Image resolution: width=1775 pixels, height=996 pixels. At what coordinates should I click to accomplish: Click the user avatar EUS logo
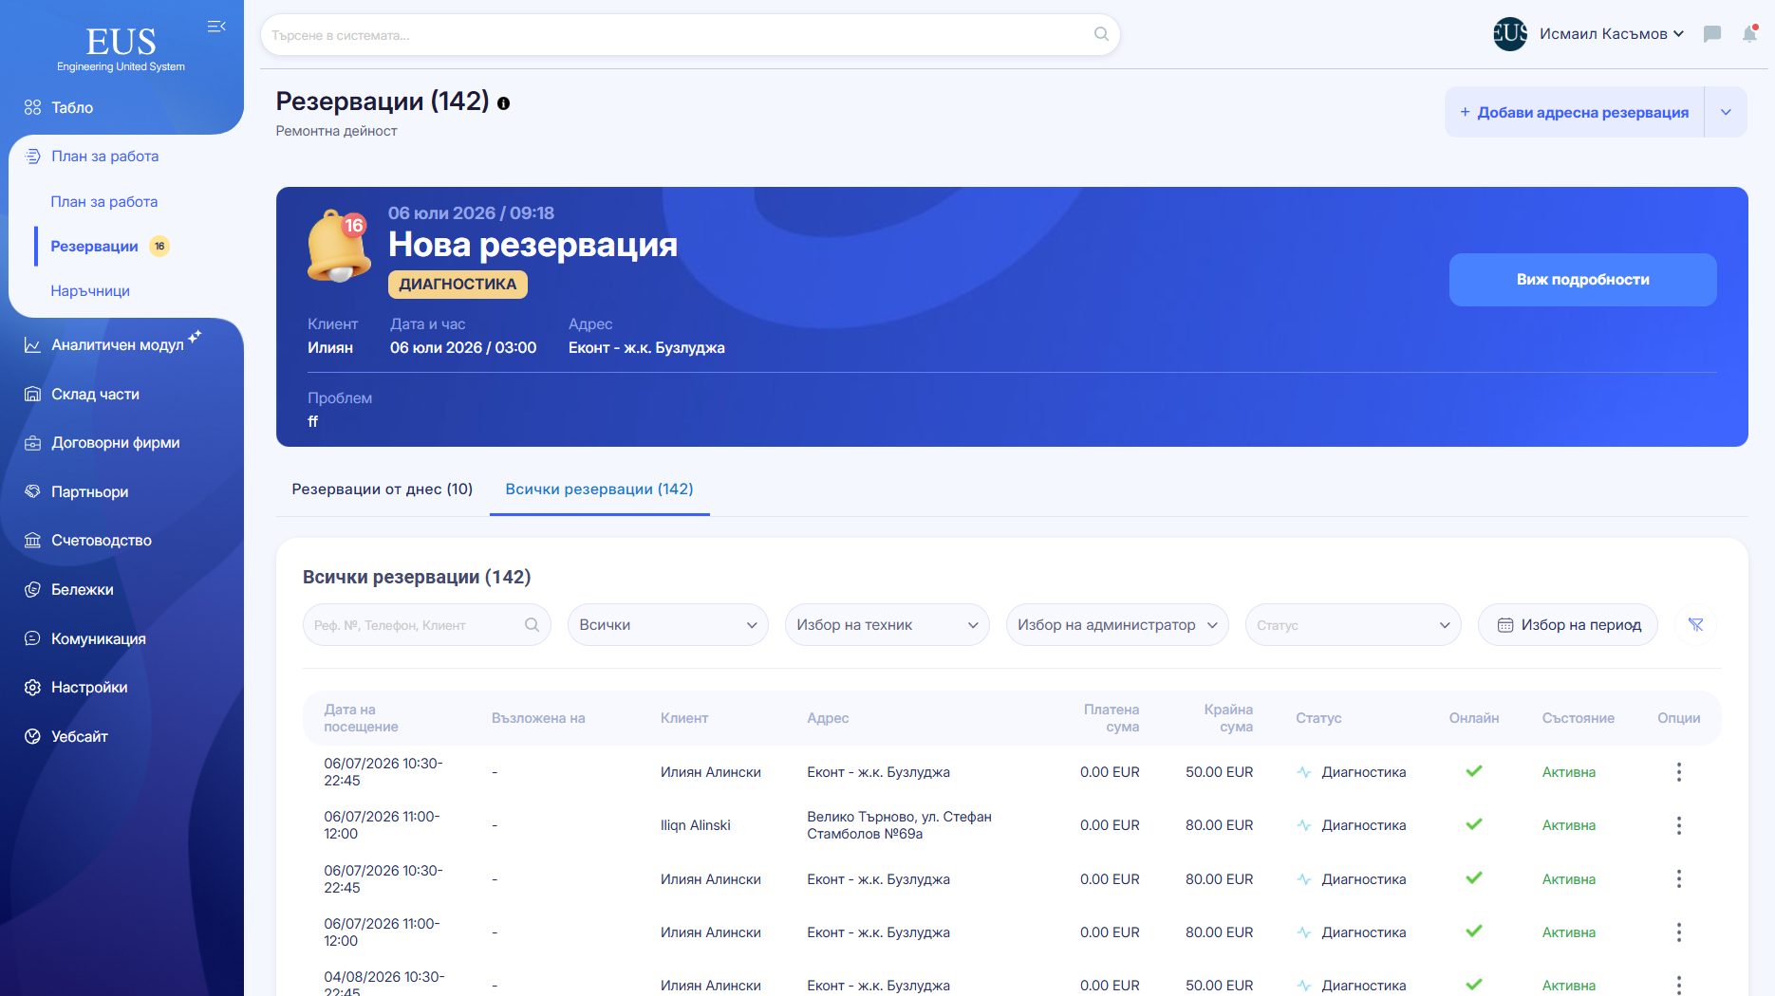1510,34
